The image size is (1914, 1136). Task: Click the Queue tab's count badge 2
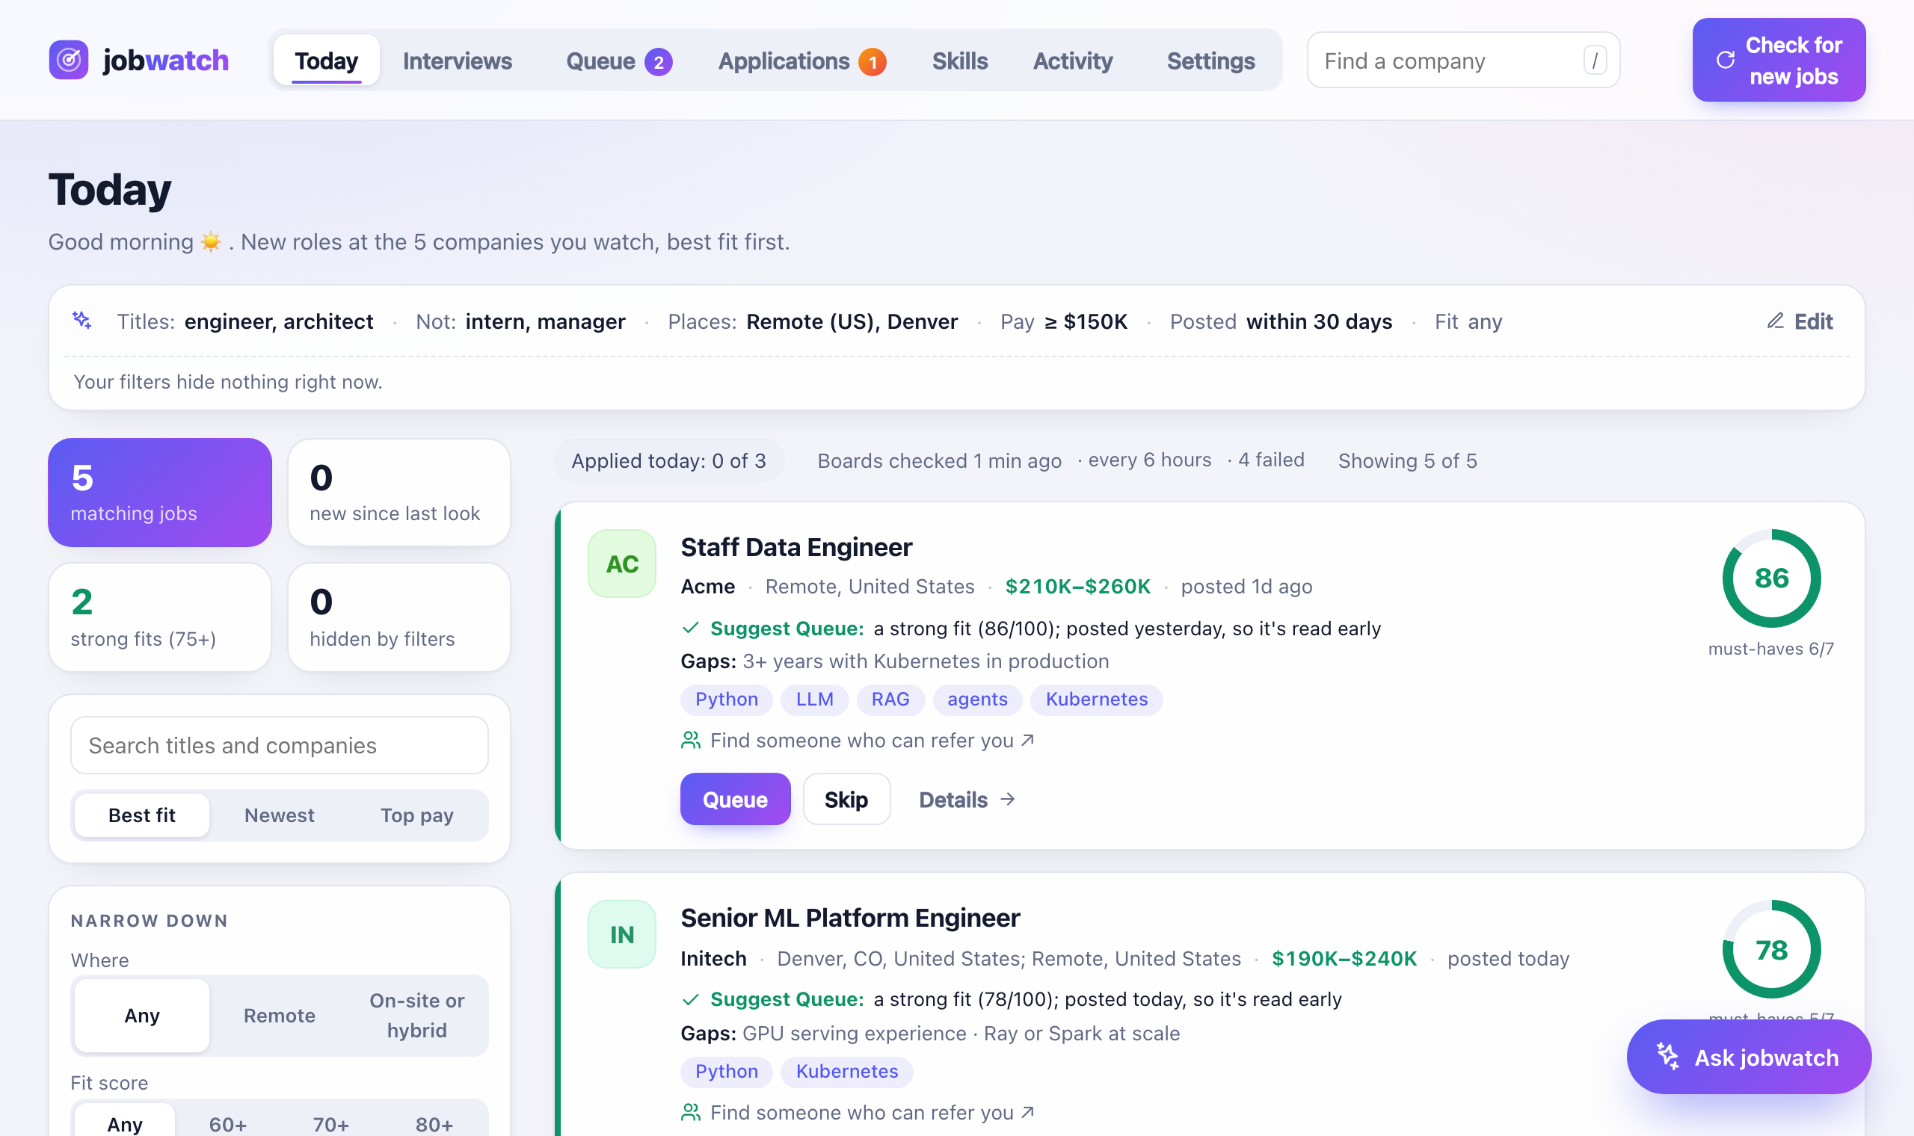pyautogui.click(x=659, y=61)
